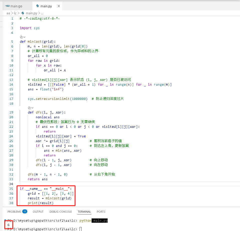
Task: Open the DEBUG CONSOLE panel tab
Action: pos(61,212)
